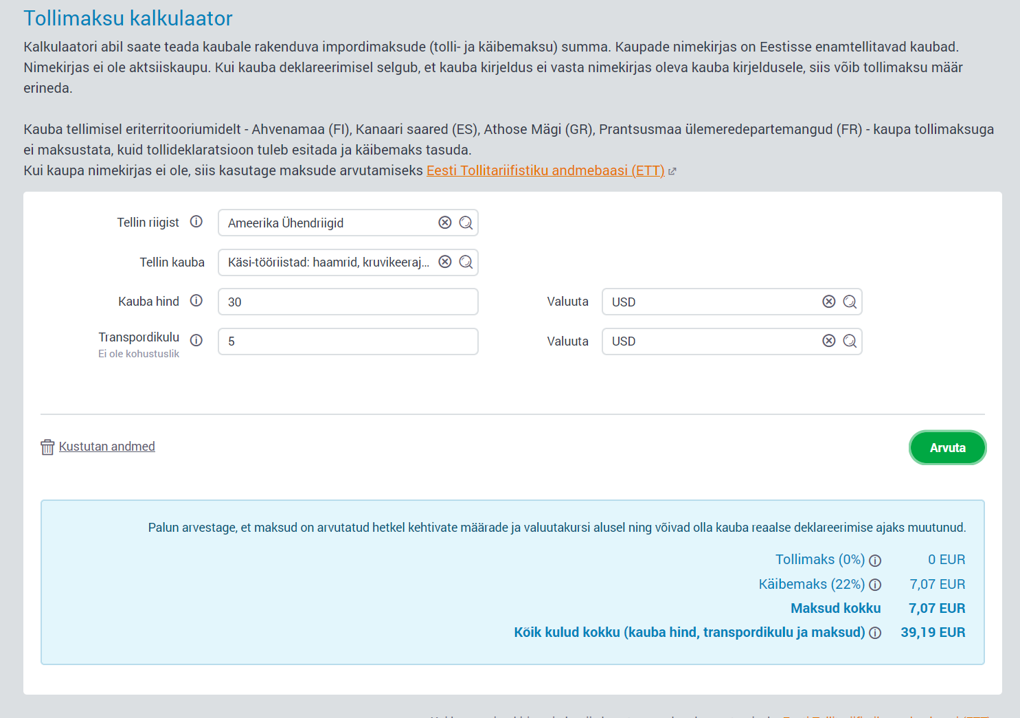The height and width of the screenshot is (718, 1020).
Task: Clear the Tellin kauba goods selection
Action: coord(445,262)
